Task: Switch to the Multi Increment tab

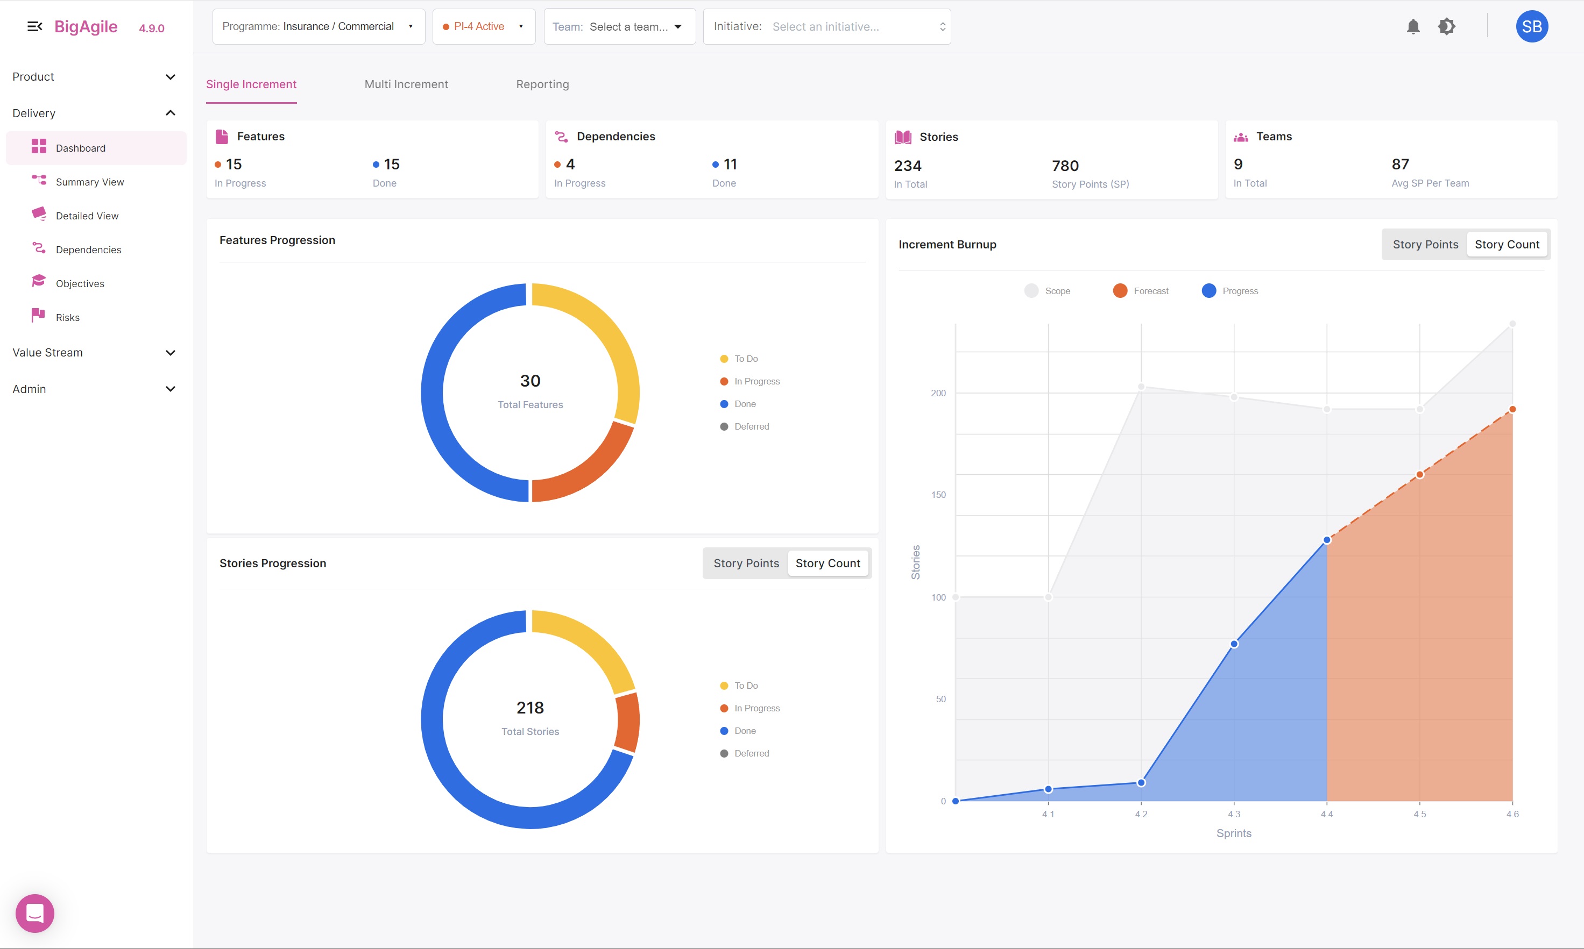Action: [x=406, y=84]
